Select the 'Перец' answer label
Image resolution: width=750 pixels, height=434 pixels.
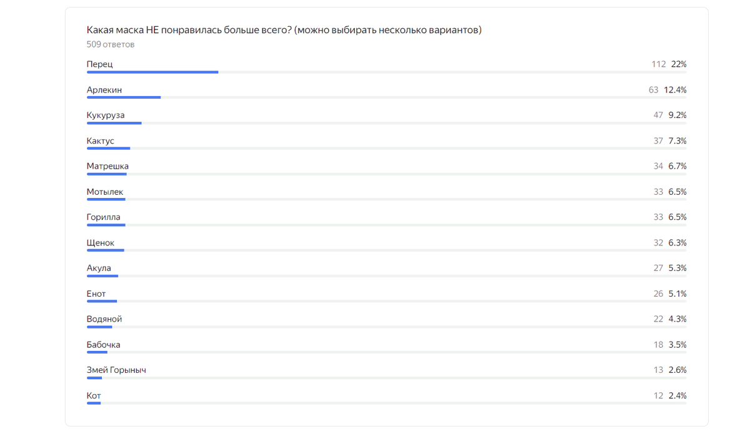(100, 64)
